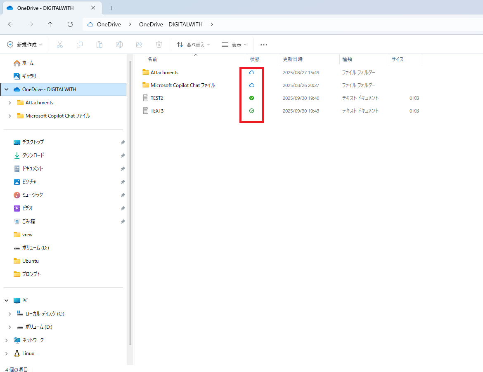Open the 並べ替え sort dropdown

(193, 45)
